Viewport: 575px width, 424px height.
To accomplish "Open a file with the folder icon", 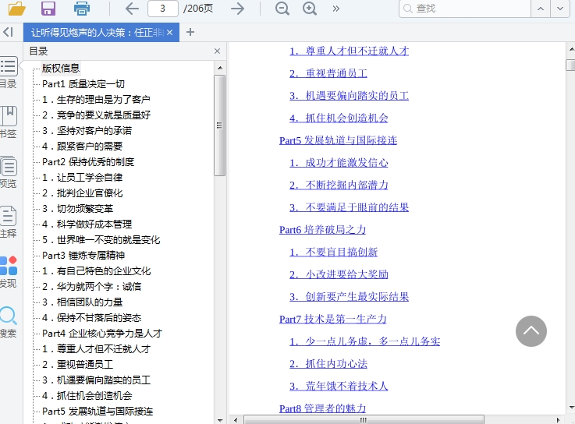I will tap(17, 9).
